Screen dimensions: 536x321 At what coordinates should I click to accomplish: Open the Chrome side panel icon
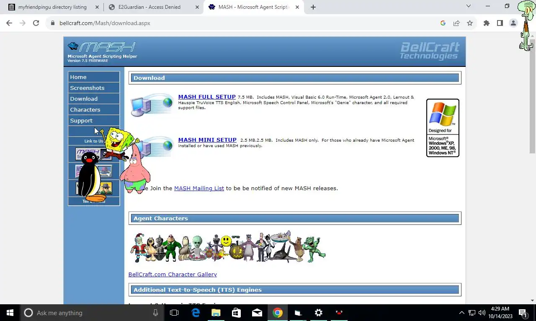tap(500, 23)
